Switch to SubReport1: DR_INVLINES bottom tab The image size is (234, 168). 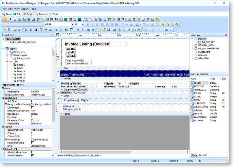[x=87, y=156]
